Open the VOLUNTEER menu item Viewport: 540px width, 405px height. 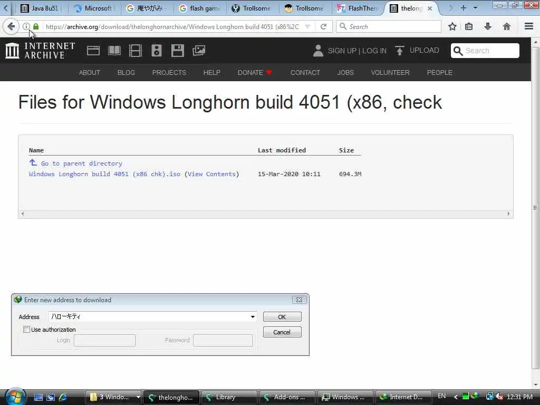click(x=390, y=73)
